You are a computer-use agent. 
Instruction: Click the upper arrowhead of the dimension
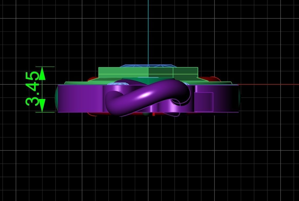[x=42, y=73]
